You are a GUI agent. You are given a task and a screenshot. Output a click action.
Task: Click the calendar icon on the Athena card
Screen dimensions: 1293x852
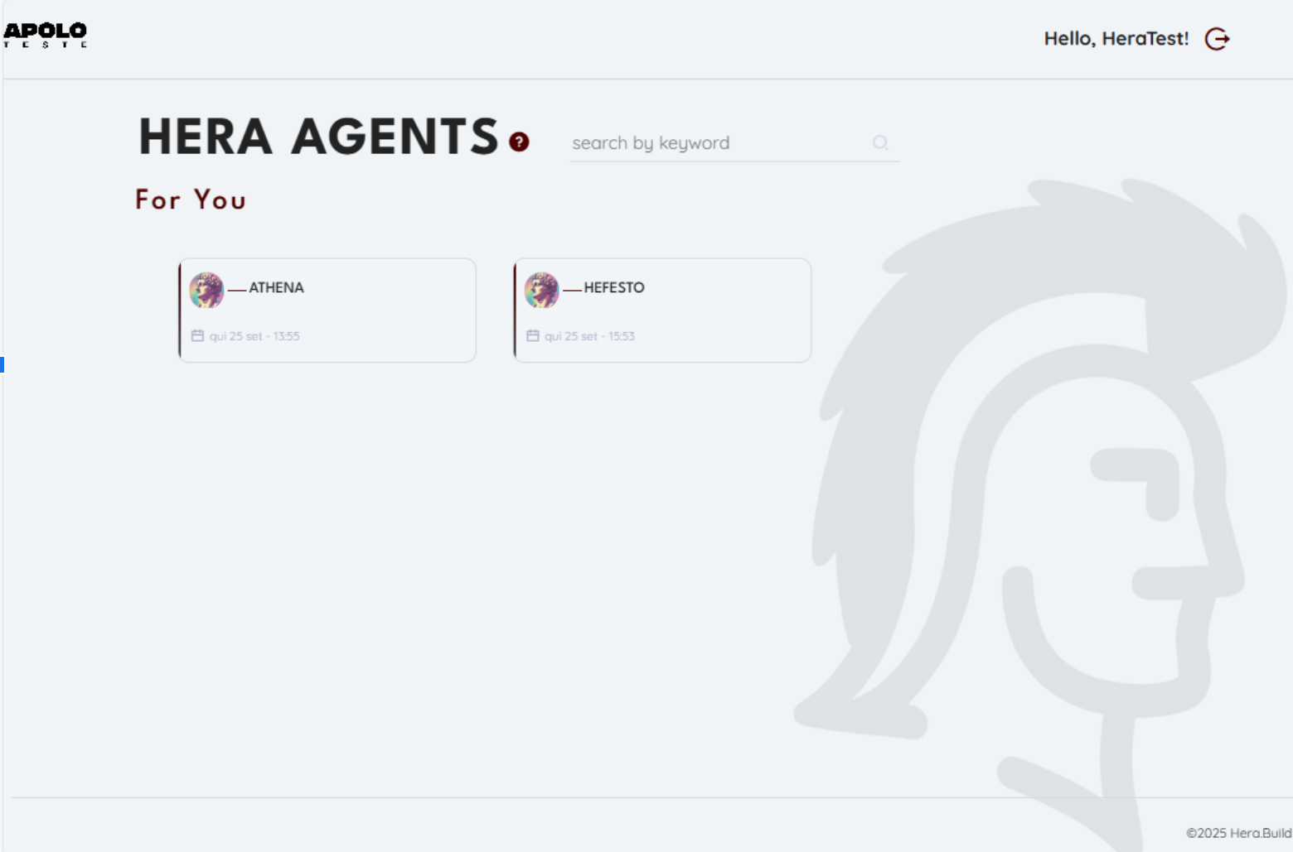click(197, 335)
